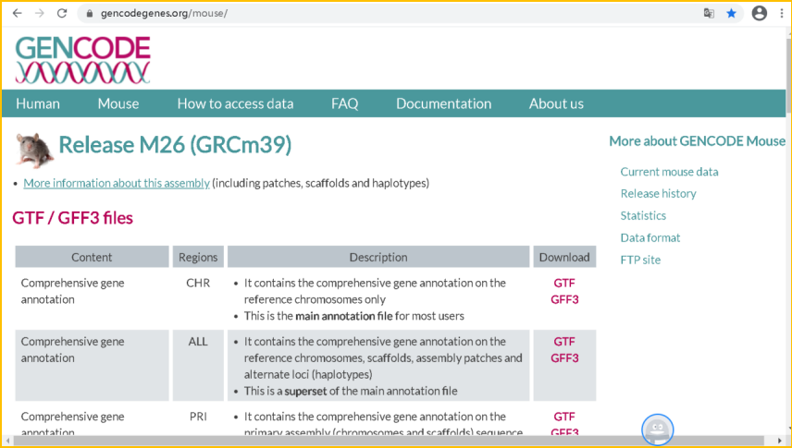Open the How to access data menu

[x=235, y=103]
